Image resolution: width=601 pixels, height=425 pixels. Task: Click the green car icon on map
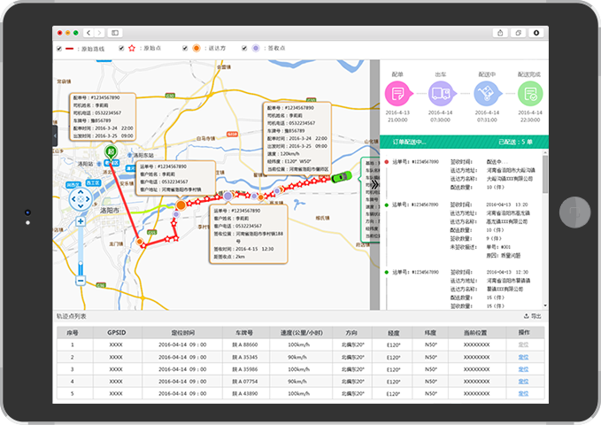(x=341, y=177)
